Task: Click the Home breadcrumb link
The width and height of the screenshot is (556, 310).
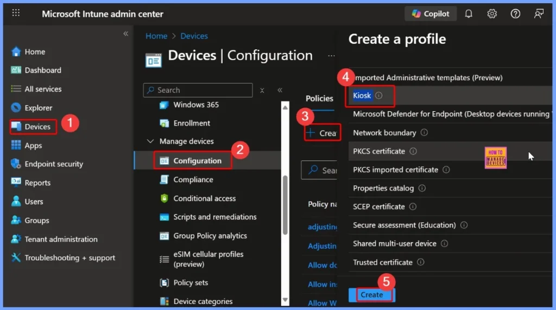Action: (x=156, y=36)
